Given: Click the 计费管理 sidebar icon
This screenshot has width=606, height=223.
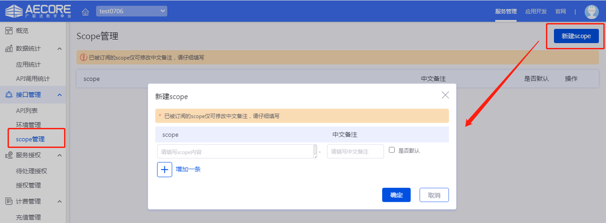Looking at the screenshot, I should (8, 201).
